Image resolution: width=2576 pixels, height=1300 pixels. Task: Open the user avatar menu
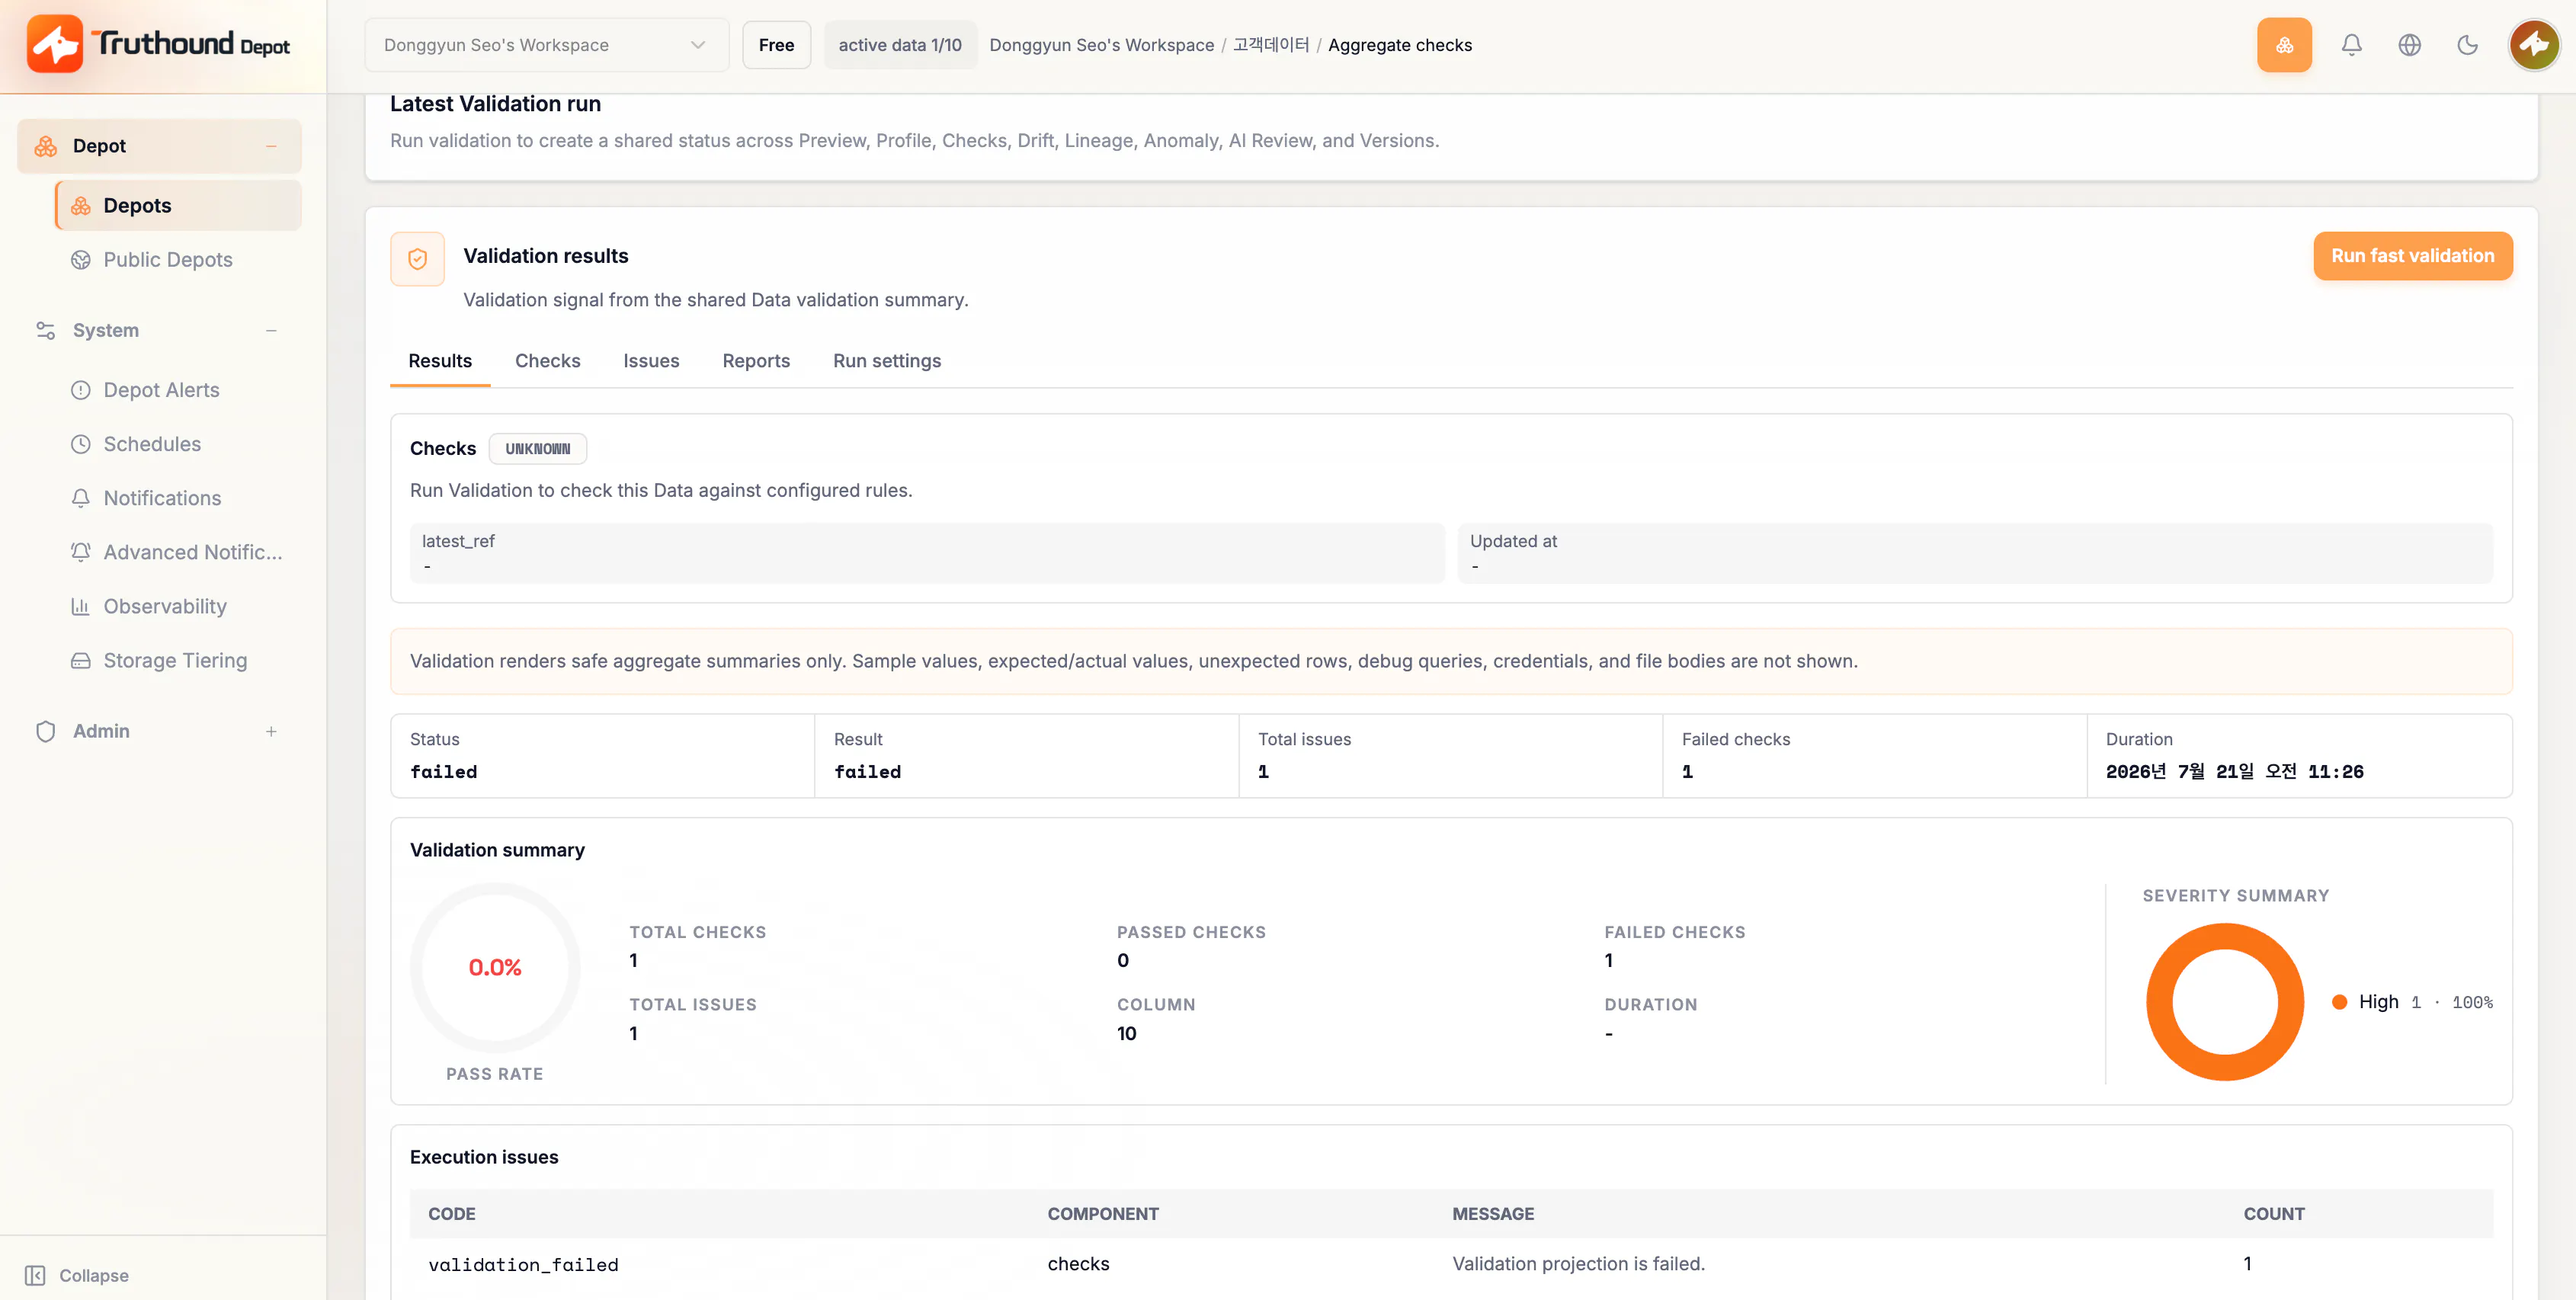coord(2534,45)
